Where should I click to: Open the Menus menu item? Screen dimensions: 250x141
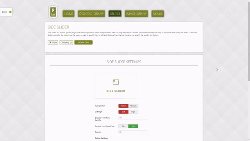click(x=157, y=14)
